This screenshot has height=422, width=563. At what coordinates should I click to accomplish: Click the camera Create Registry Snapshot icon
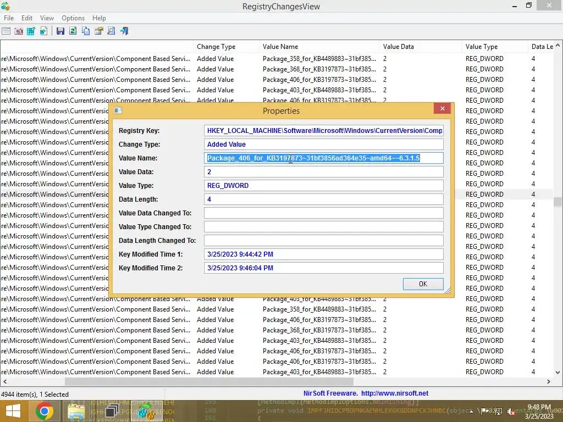coord(19,31)
